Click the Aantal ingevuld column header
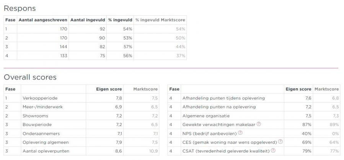344x160 pixels. point(88,20)
